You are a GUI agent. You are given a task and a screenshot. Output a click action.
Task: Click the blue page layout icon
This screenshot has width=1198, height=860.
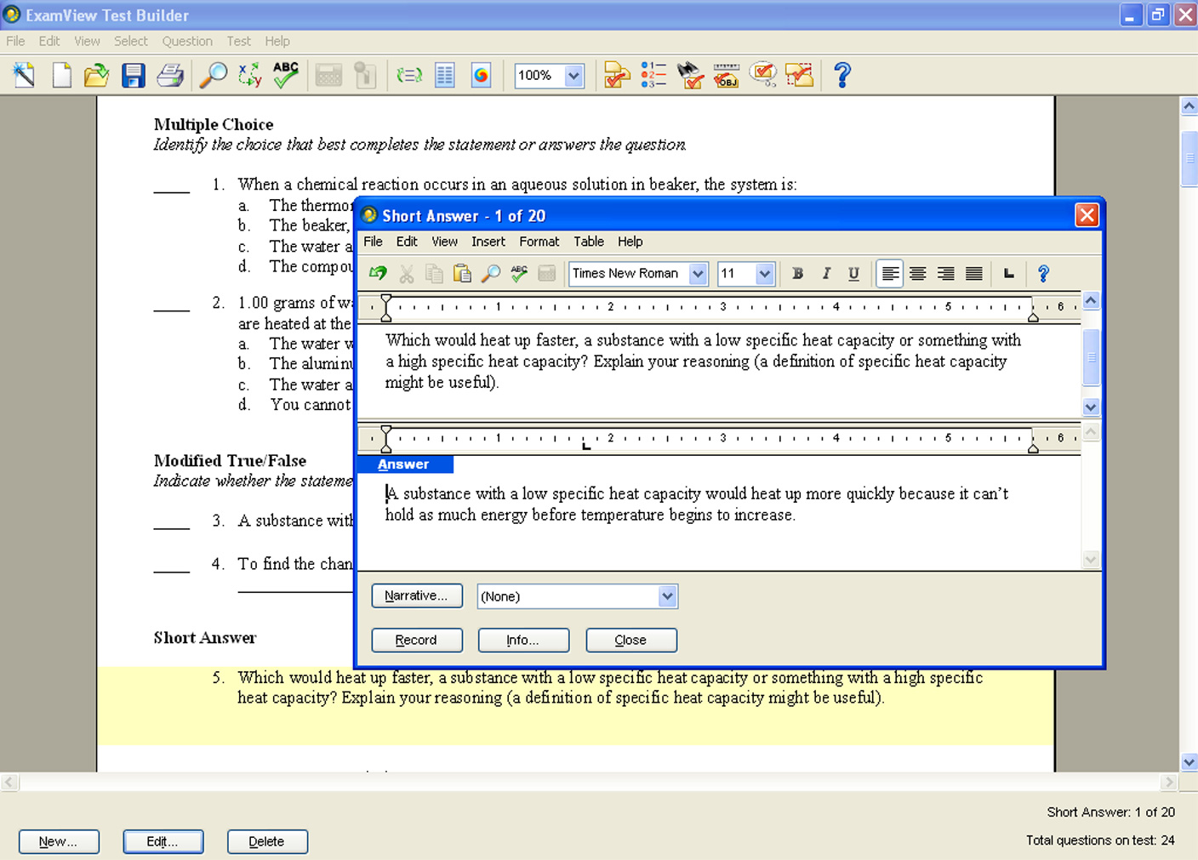pyautogui.click(x=445, y=75)
